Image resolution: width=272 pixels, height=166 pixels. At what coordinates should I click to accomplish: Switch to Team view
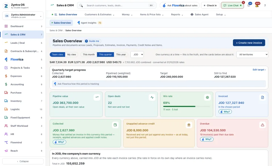pos(58,54)
